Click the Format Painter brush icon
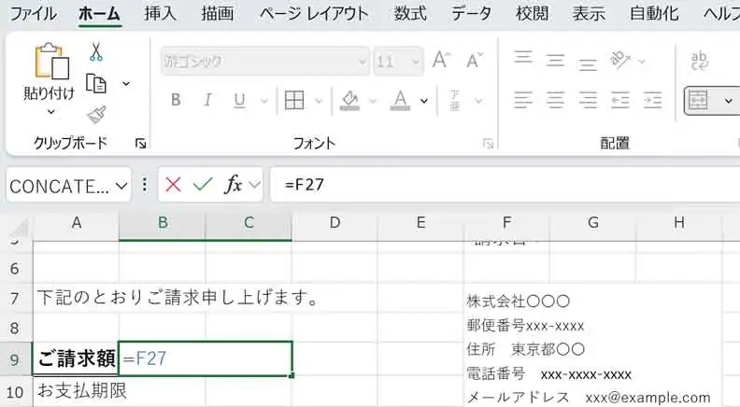Viewport: 740px width, 407px height. click(96, 114)
